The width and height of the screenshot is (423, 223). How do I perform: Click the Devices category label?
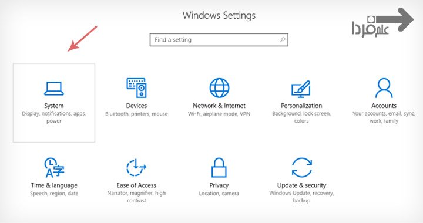136,106
